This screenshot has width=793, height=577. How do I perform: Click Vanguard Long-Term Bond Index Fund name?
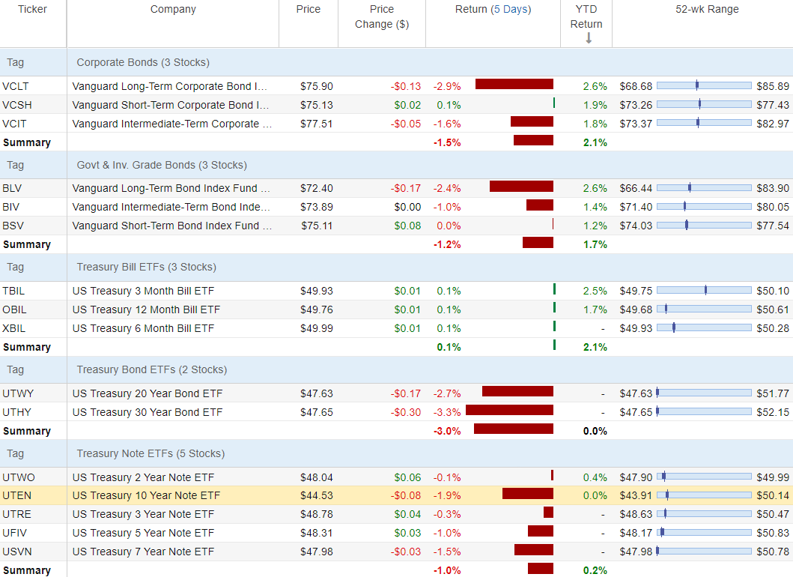(x=171, y=188)
